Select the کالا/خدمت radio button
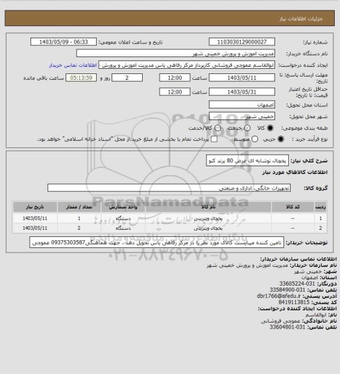 217,128
